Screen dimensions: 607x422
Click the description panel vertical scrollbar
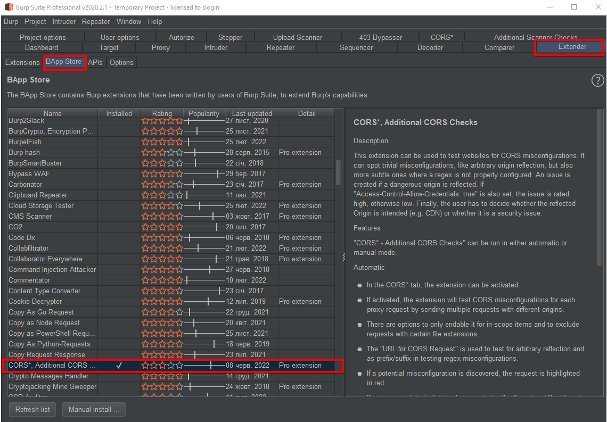point(600,188)
